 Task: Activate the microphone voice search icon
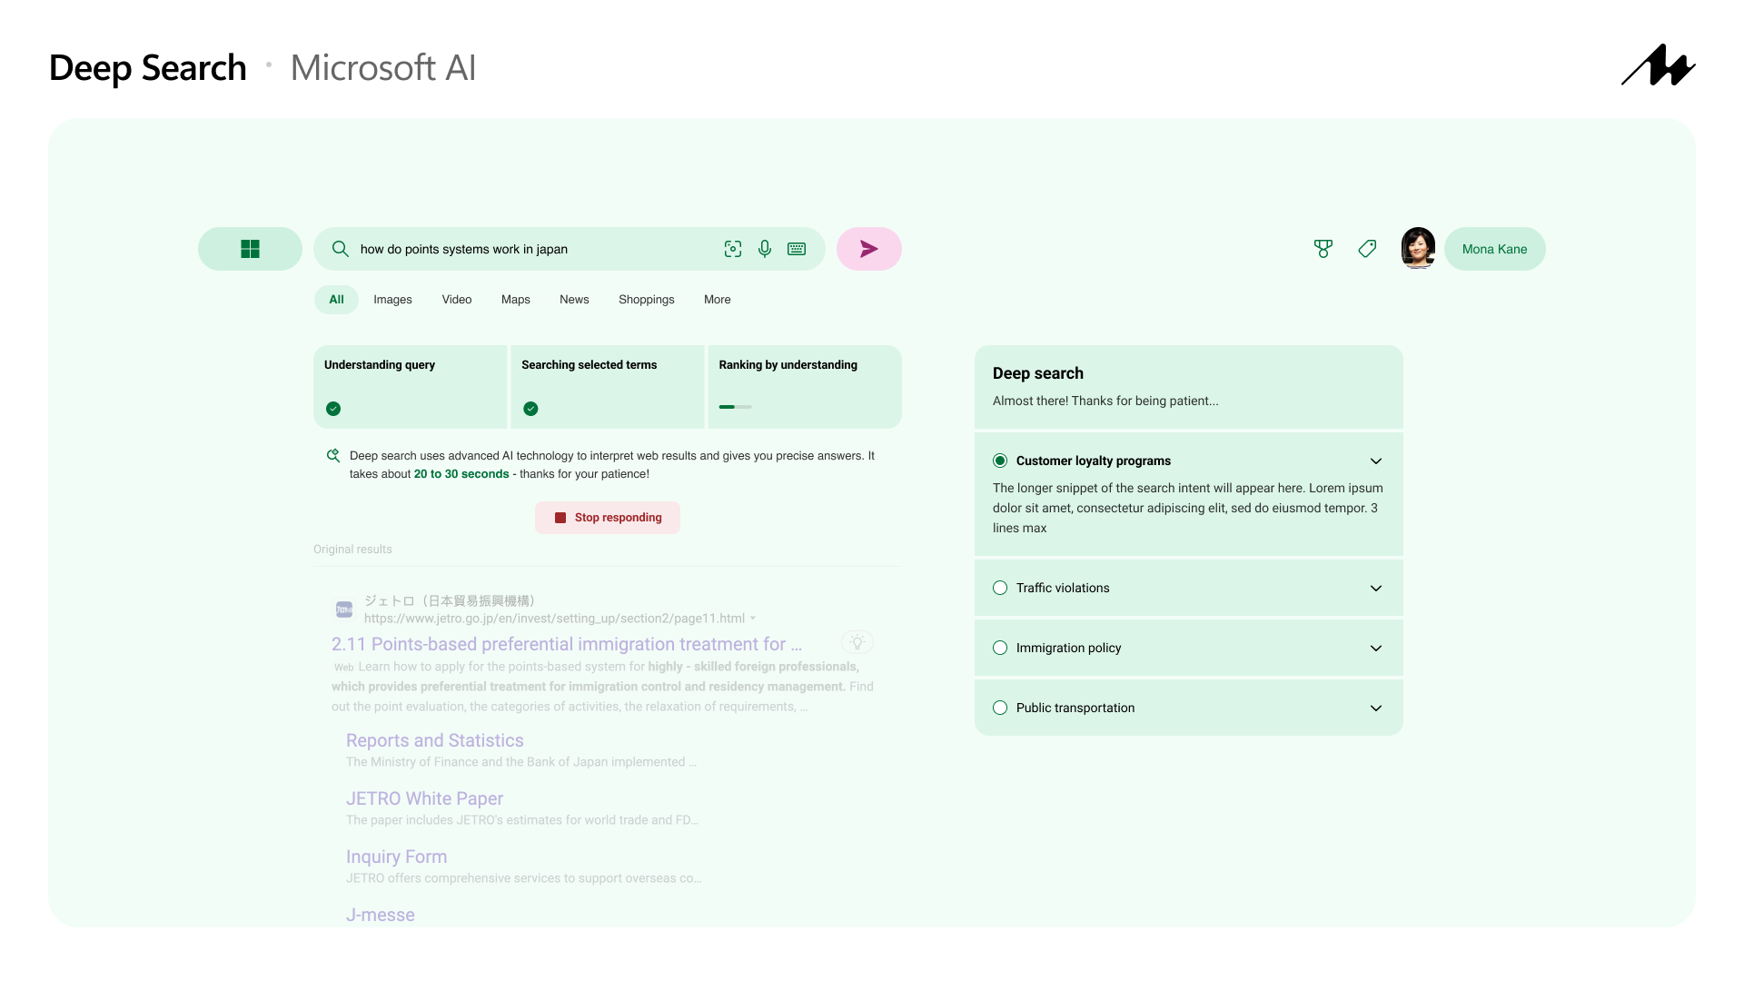765,249
